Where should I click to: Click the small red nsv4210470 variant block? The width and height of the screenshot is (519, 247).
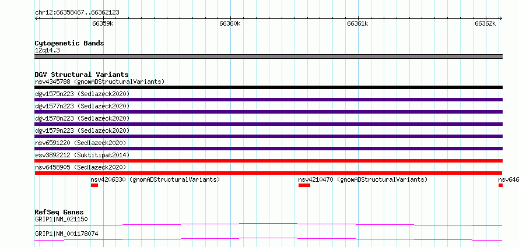304,185
